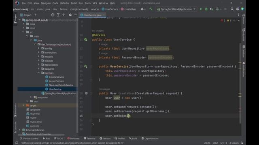Open the VCS menu
The width and height of the screenshot is (259, 145).
point(95,3)
